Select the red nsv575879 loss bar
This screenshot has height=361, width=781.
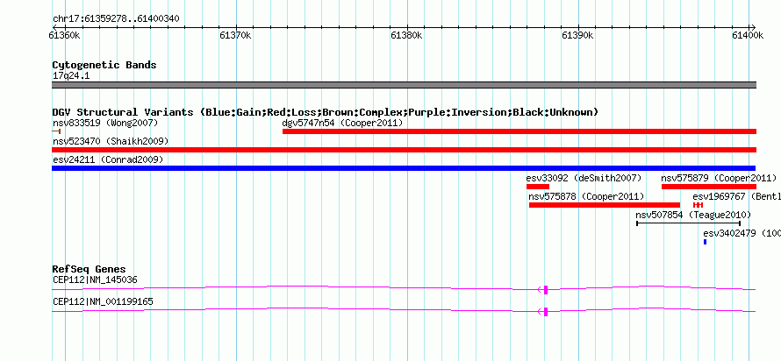709,187
